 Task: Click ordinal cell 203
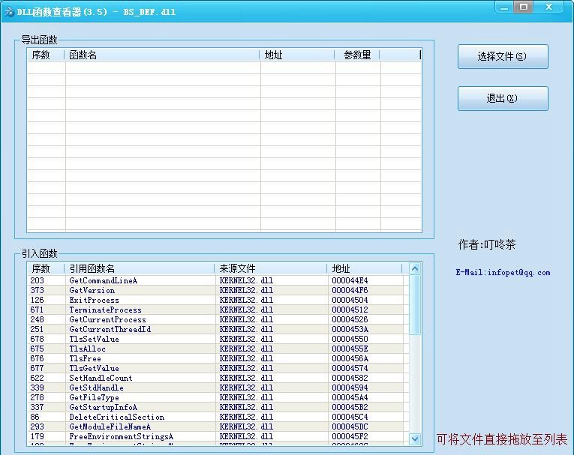pyautogui.click(x=37, y=280)
